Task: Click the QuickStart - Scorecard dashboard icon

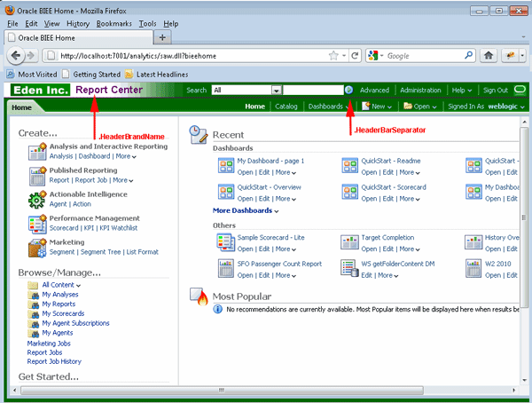Action: tap(350, 192)
